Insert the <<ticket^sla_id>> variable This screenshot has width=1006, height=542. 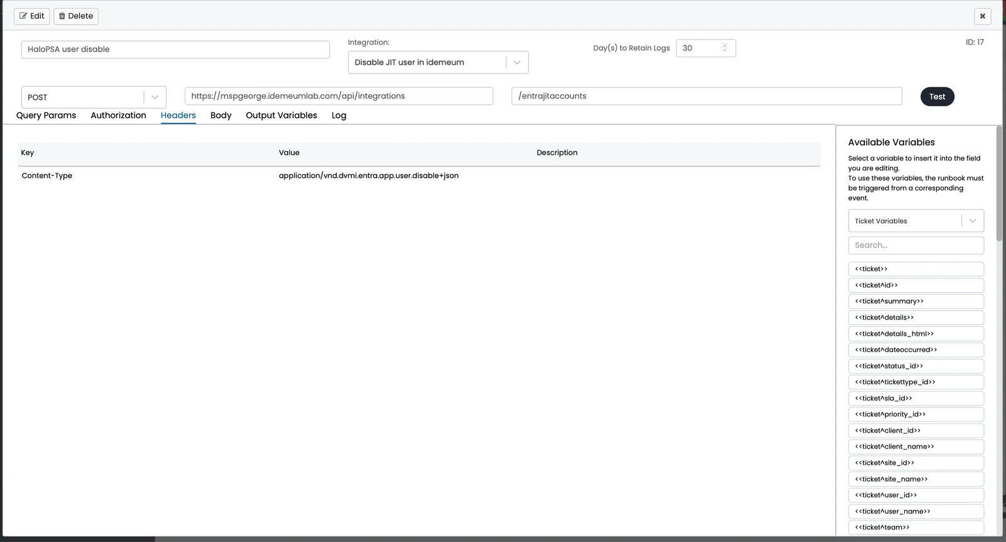pyautogui.click(x=915, y=398)
